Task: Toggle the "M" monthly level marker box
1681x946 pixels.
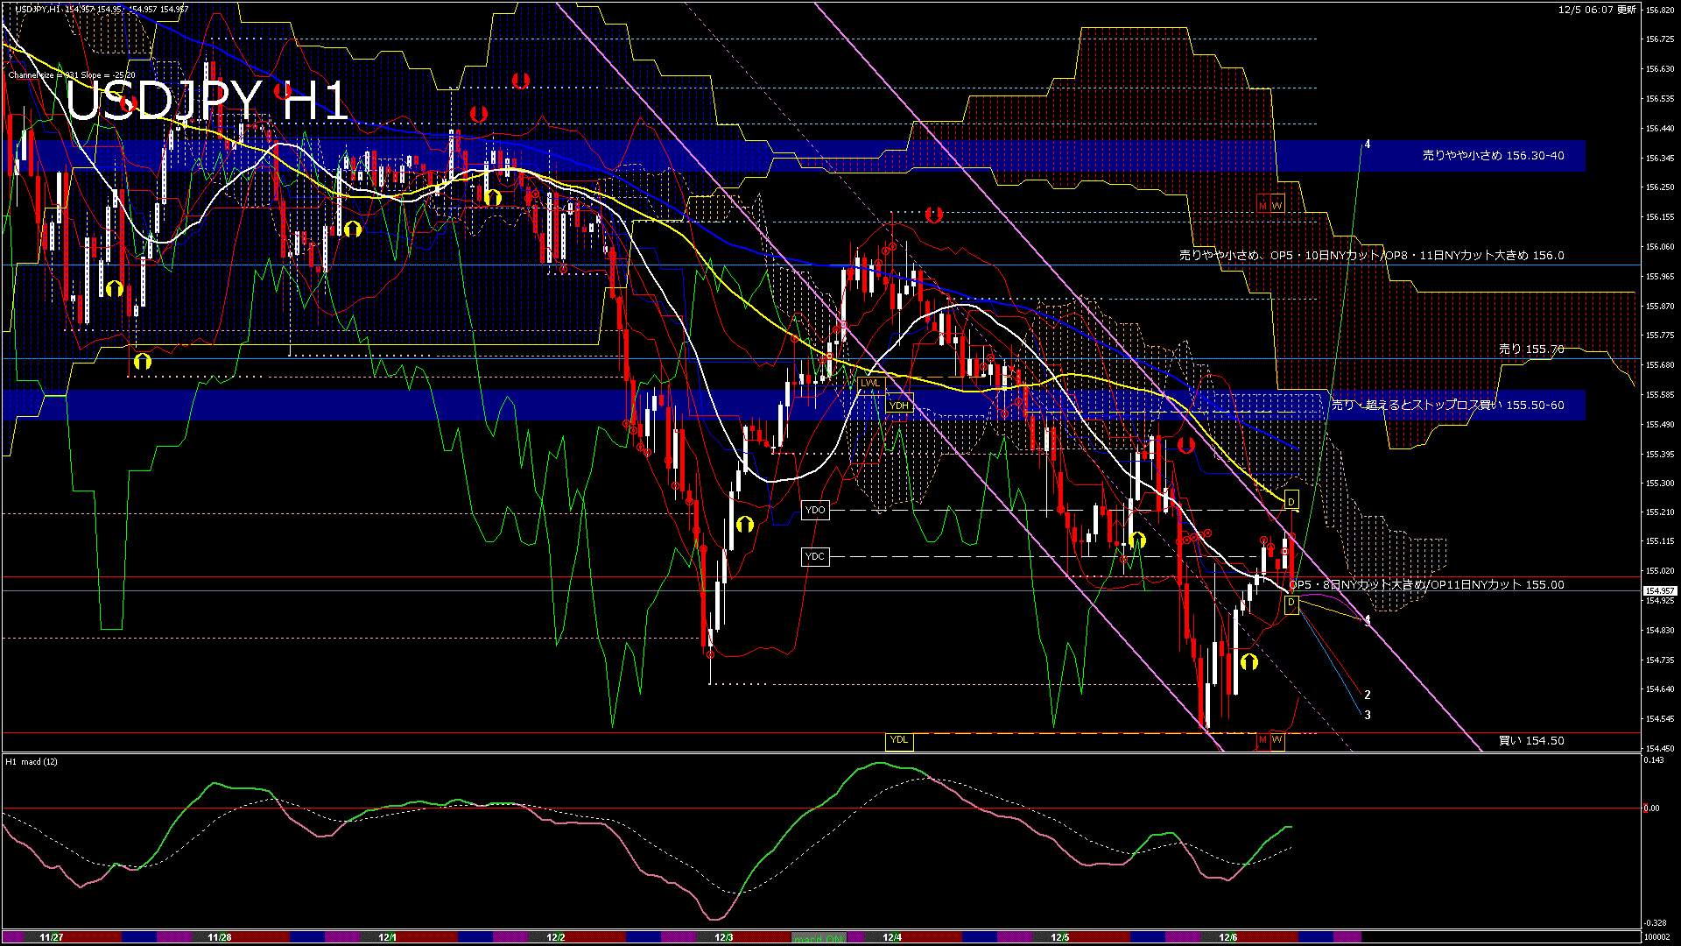Action: click(1263, 203)
